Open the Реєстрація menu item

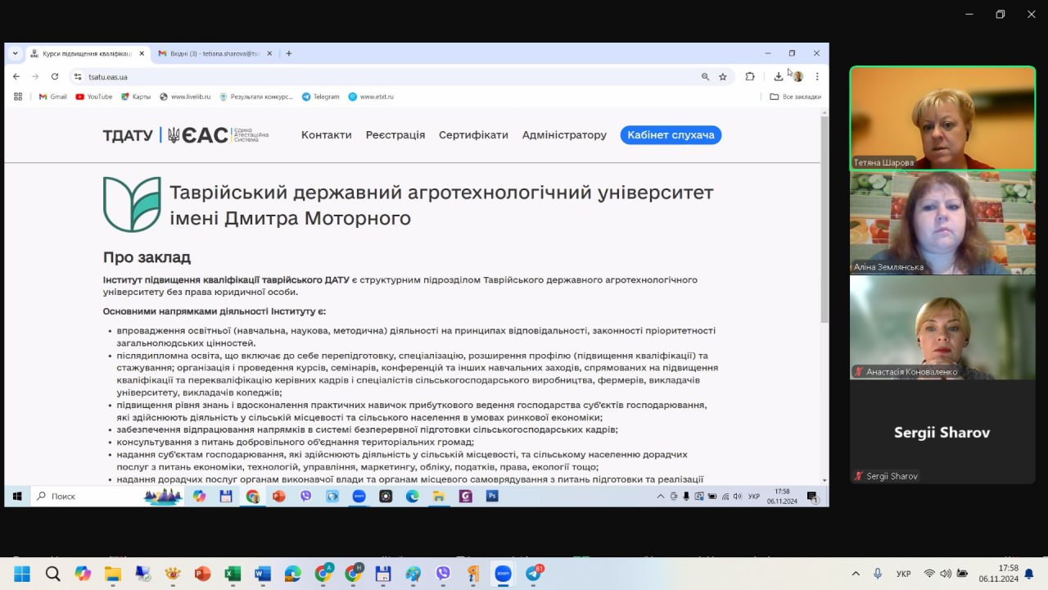[x=395, y=135]
